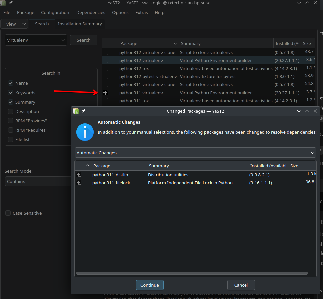
Task: Expand the virtualenv search term combo box
Action: [63, 40]
